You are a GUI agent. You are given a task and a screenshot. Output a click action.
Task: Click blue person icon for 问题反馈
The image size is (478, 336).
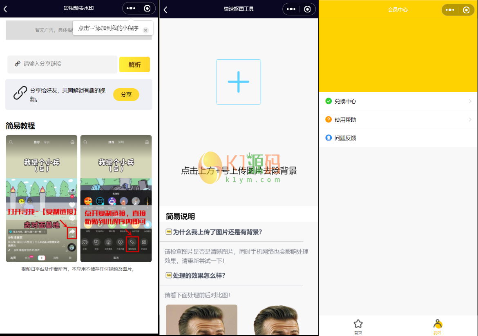[x=328, y=138]
